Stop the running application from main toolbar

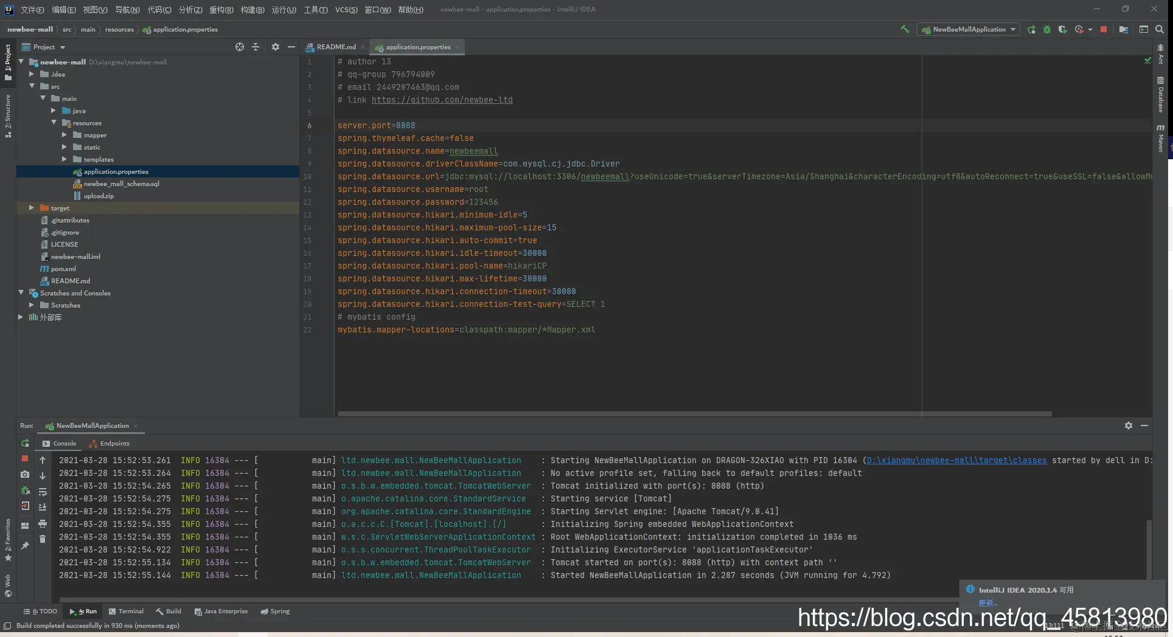tap(1104, 29)
